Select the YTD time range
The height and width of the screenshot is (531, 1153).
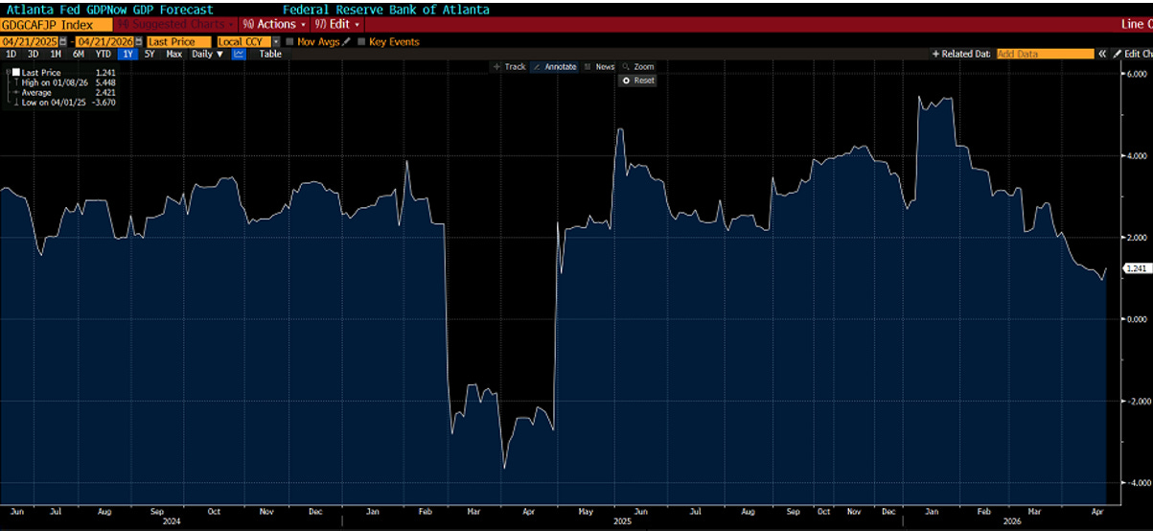[x=103, y=55]
